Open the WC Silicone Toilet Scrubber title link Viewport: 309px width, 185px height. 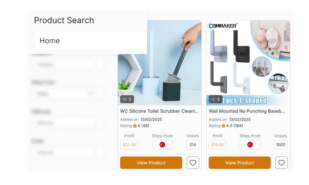click(159, 111)
